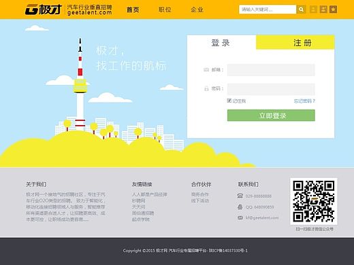Click the telephone icon in the footer
Viewport: 354px width, 265px height.
(240, 196)
